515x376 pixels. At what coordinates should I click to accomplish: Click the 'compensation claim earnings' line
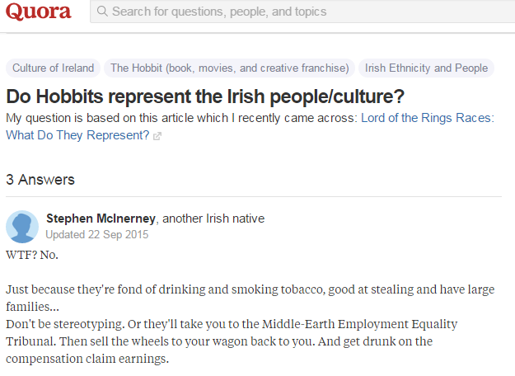point(87,360)
